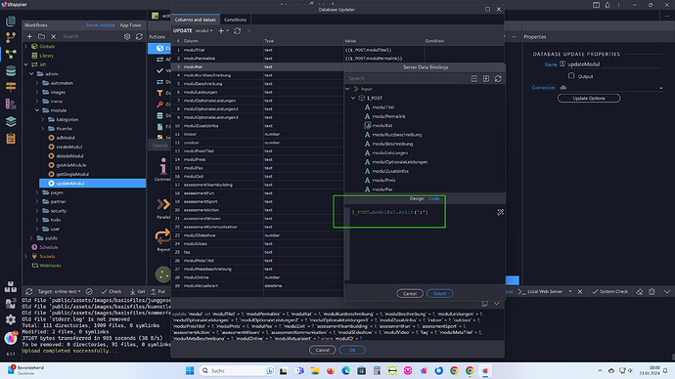Toggle the Output checkbox
Viewport: 675px width, 379px height.
coord(571,75)
